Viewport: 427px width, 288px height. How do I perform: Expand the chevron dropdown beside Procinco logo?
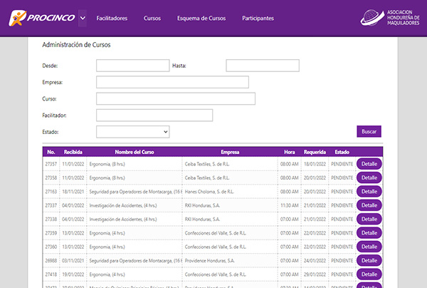(x=83, y=18)
